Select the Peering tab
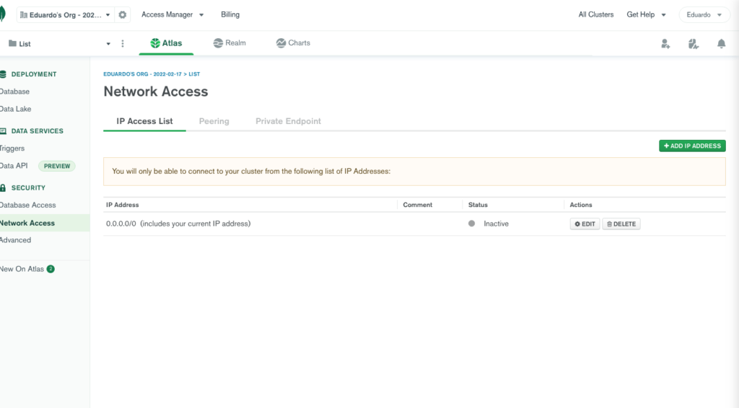 pyautogui.click(x=214, y=121)
